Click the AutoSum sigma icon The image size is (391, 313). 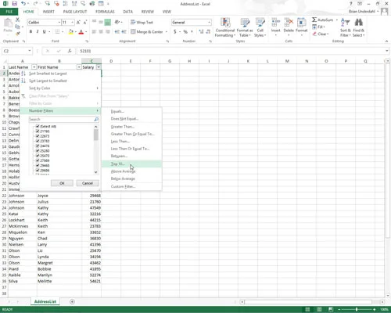(x=314, y=20)
